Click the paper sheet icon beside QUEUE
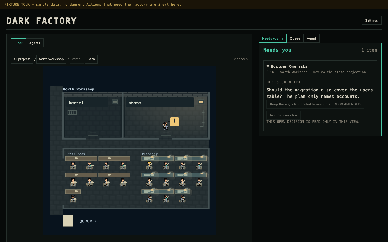The image size is (388, 242). [x=68, y=220]
